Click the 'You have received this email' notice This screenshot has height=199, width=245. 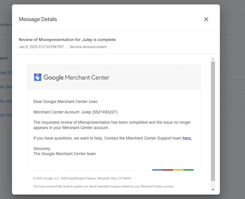(x=103, y=186)
